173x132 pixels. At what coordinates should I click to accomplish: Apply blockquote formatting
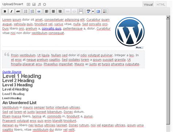pos(39,11)
